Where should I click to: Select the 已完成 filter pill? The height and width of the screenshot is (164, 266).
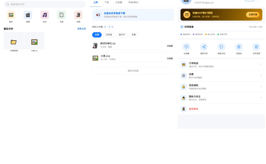tap(109, 34)
